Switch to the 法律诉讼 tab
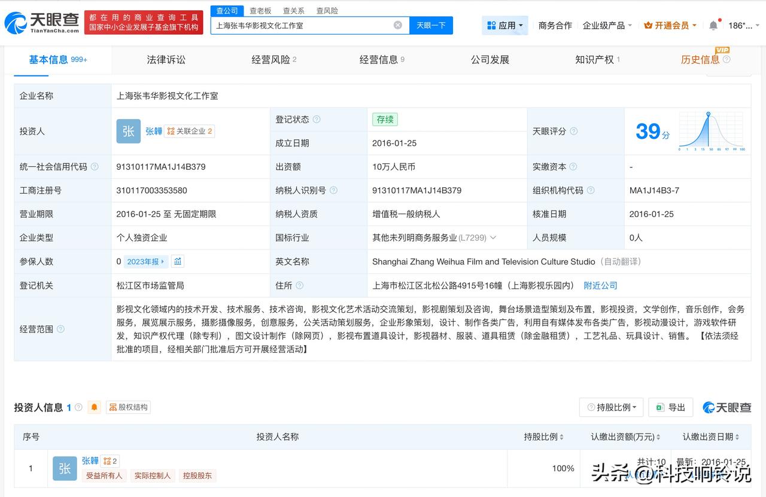The image size is (766, 497). pos(166,60)
